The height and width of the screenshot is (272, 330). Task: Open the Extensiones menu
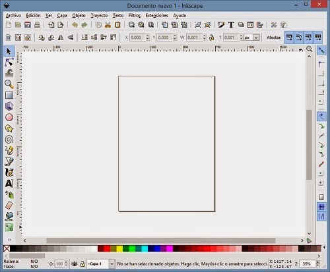tap(156, 16)
